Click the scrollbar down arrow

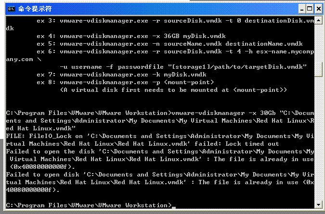pyautogui.click(x=318, y=205)
